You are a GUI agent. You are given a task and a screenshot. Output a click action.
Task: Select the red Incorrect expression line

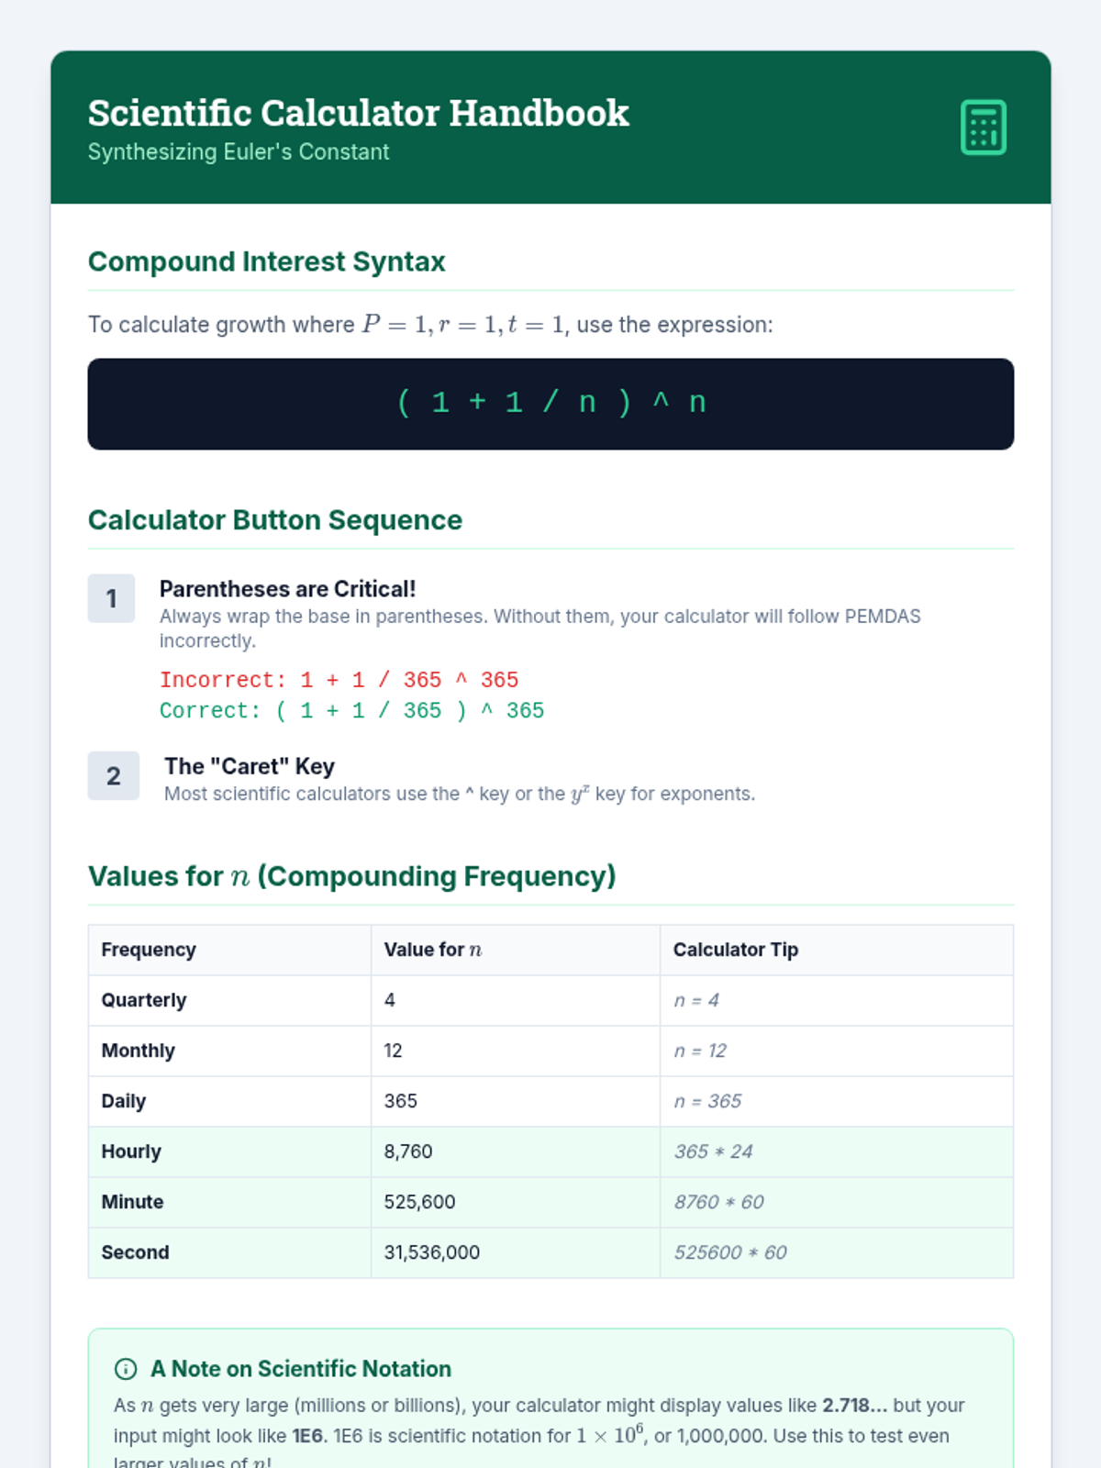[x=339, y=680]
